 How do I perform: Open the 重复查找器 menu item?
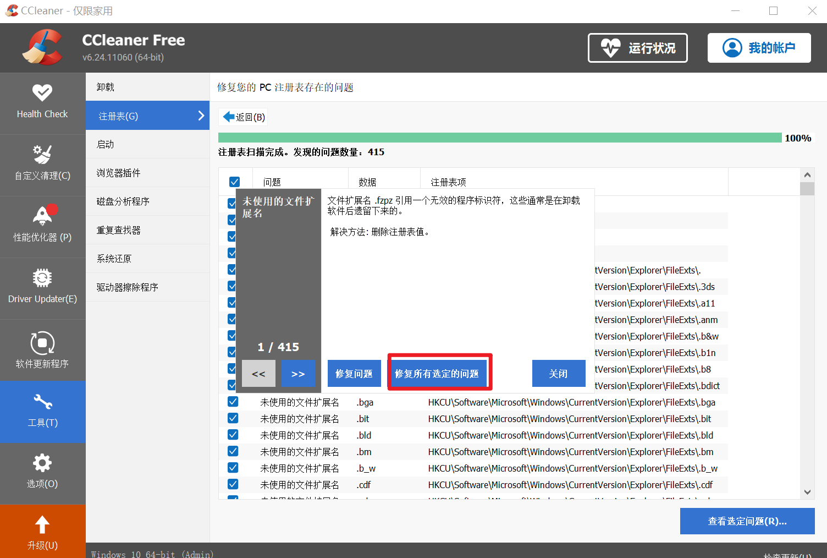tap(147, 230)
